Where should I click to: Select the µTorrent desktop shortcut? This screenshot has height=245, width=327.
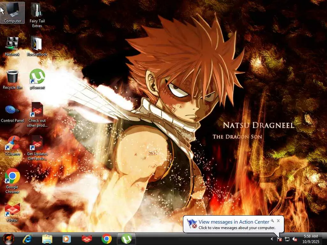pyautogui.click(x=37, y=79)
